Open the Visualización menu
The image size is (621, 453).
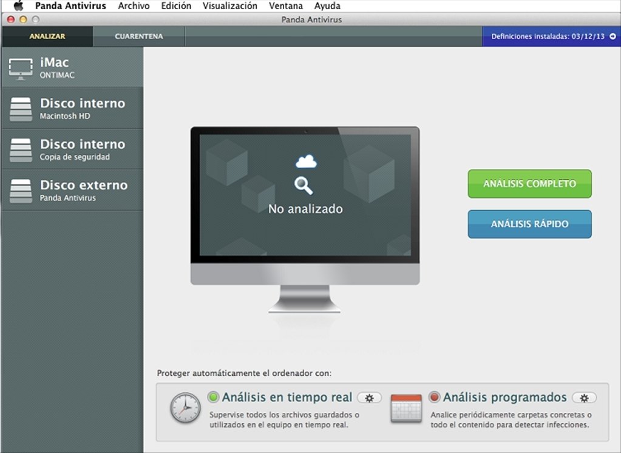pyautogui.click(x=229, y=6)
